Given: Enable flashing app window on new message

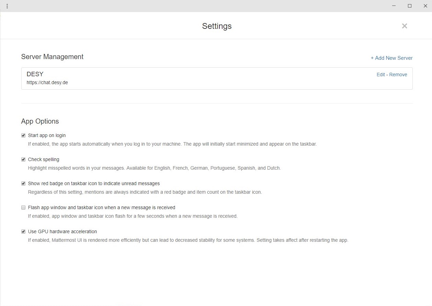Looking at the screenshot, I should [23, 208].
